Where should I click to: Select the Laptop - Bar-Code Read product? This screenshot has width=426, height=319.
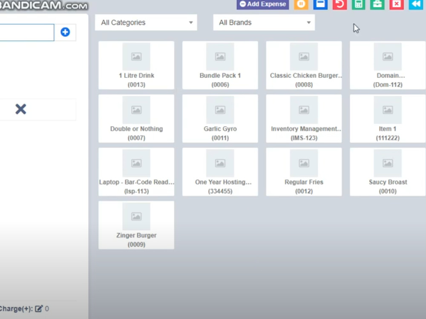tap(136, 172)
